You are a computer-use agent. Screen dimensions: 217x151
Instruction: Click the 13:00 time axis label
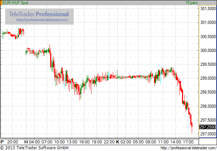72,142
